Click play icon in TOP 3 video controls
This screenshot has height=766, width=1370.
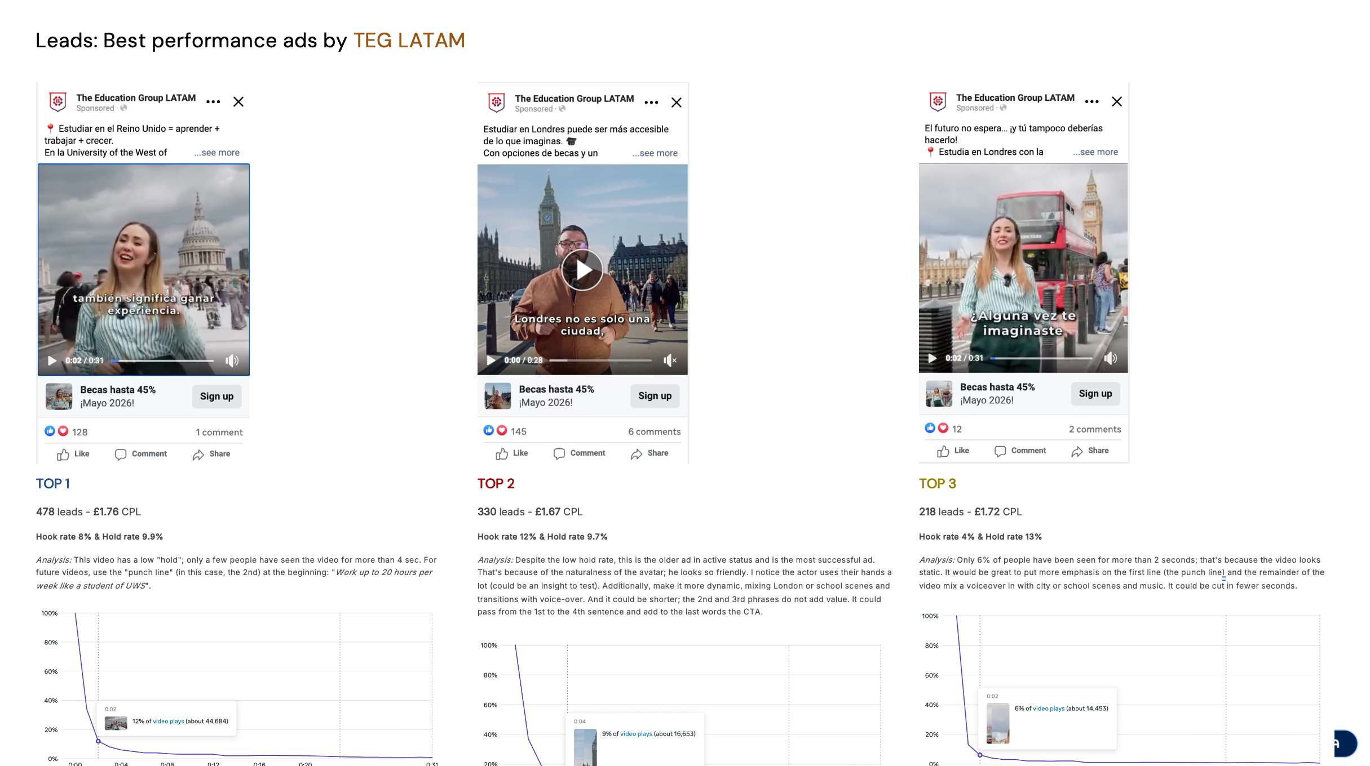click(x=933, y=358)
